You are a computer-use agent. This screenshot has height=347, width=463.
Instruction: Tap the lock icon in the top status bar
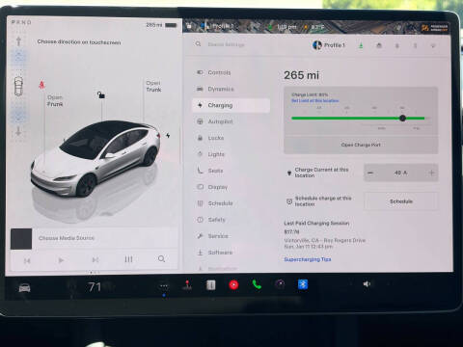189,26
